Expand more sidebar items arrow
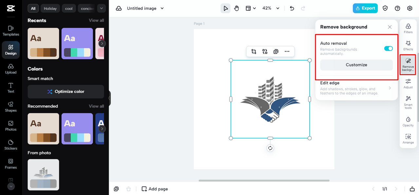Image resolution: width=419 pixels, height=195 pixels. (11, 187)
